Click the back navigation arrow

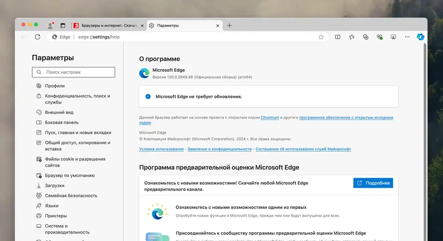tap(23, 37)
